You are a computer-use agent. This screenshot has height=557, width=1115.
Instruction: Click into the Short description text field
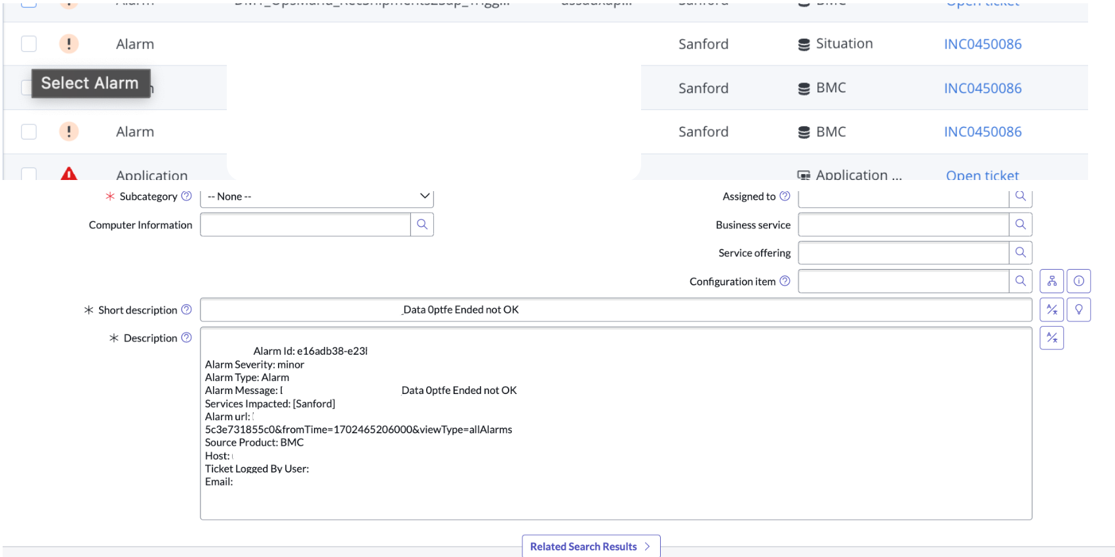(616, 310)
